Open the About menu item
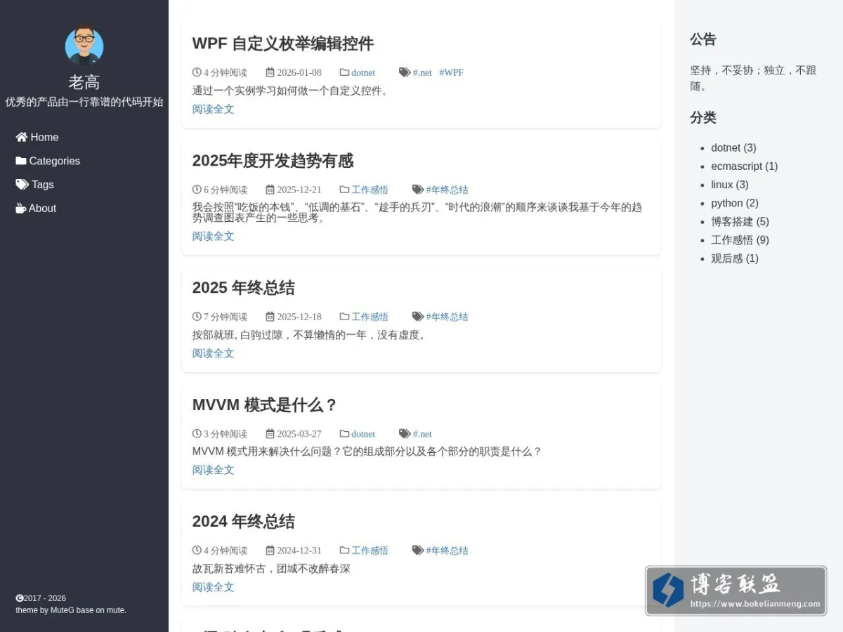This screenshot has width=843, height=632. click(x=36, y=209)
